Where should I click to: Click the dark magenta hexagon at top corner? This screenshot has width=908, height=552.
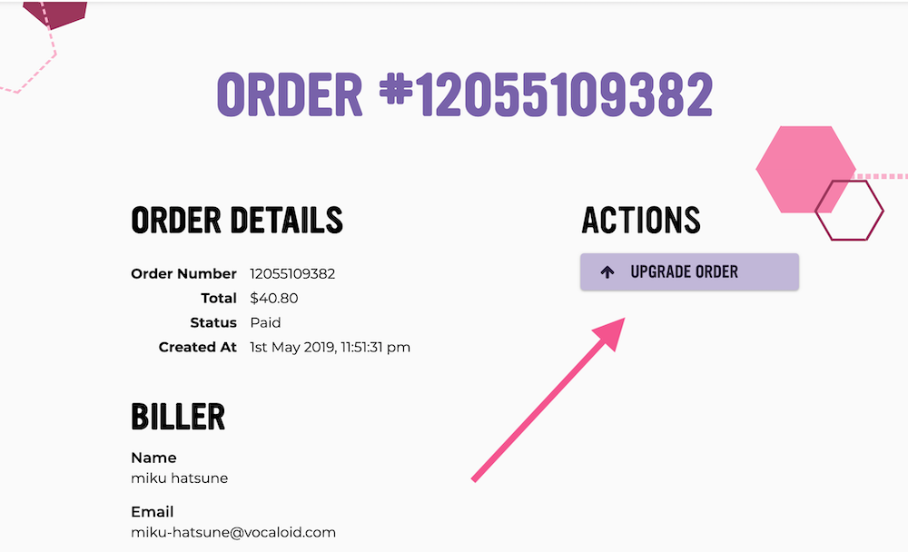click(x=55, y=15)
